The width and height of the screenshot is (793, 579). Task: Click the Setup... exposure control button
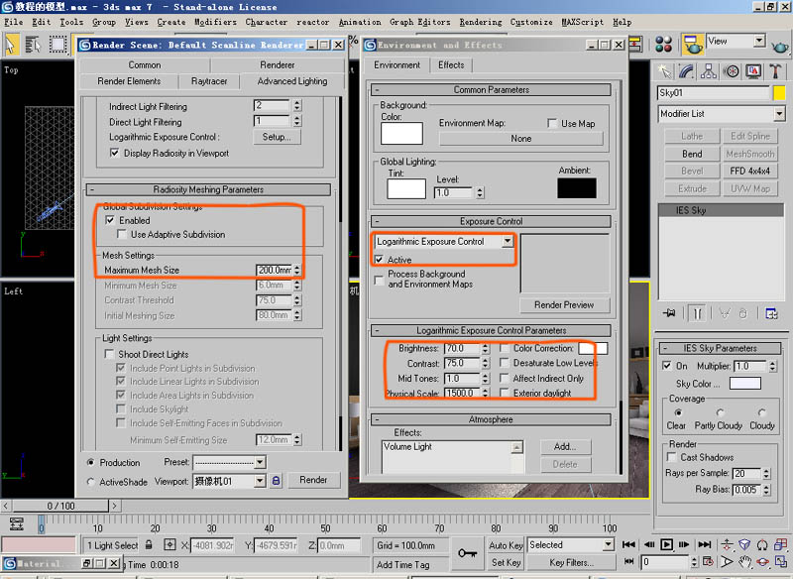[277, 137]
